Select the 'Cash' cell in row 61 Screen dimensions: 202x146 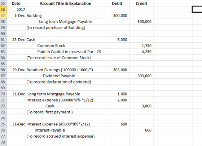pyautogui.click(x=65, y=40)
